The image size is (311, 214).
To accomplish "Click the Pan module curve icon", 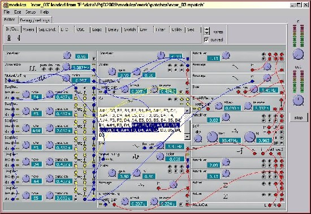I will [240, 151].
